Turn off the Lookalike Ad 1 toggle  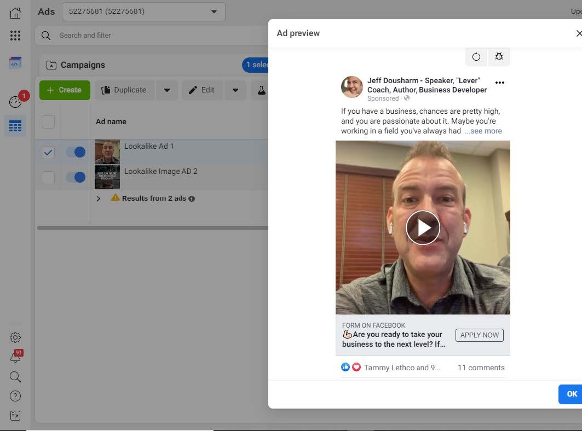tap(76, 152)
